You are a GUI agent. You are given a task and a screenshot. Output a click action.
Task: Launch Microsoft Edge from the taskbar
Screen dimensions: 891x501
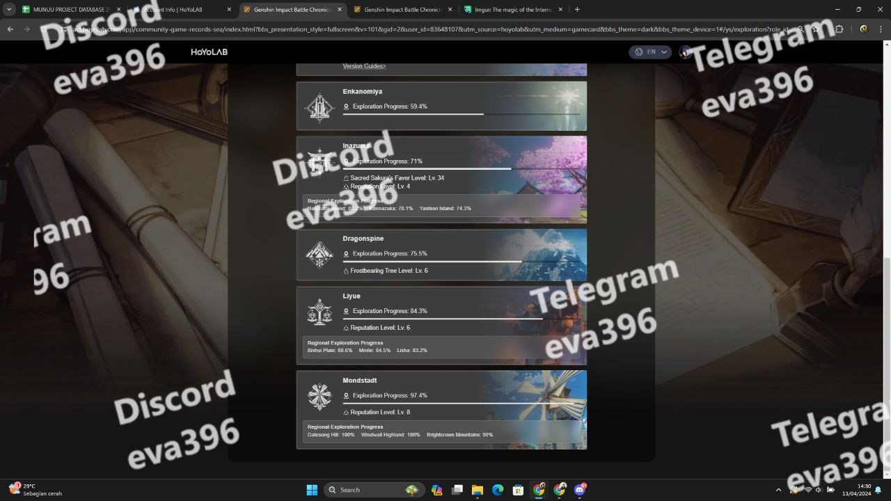click(x=498, y=490)
